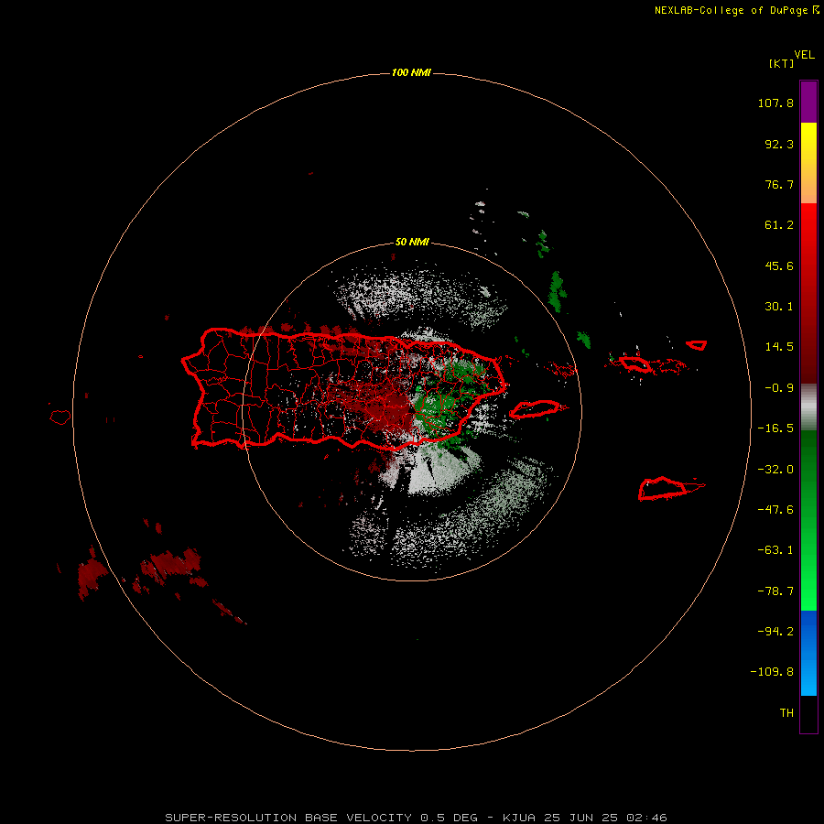This screenshot has height=824, width=824.
Task: Click the NEXLAB-College of DuPage watermark text
Action: click(736, 10)
